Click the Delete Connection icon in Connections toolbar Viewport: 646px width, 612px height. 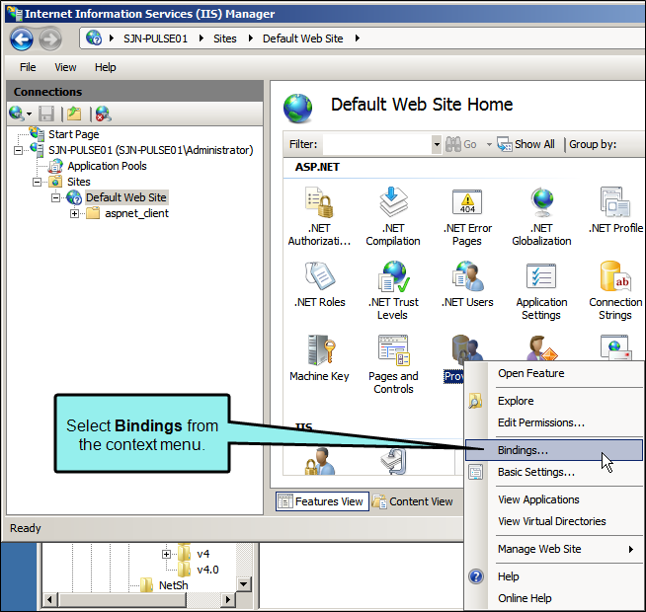coord(104,114)
